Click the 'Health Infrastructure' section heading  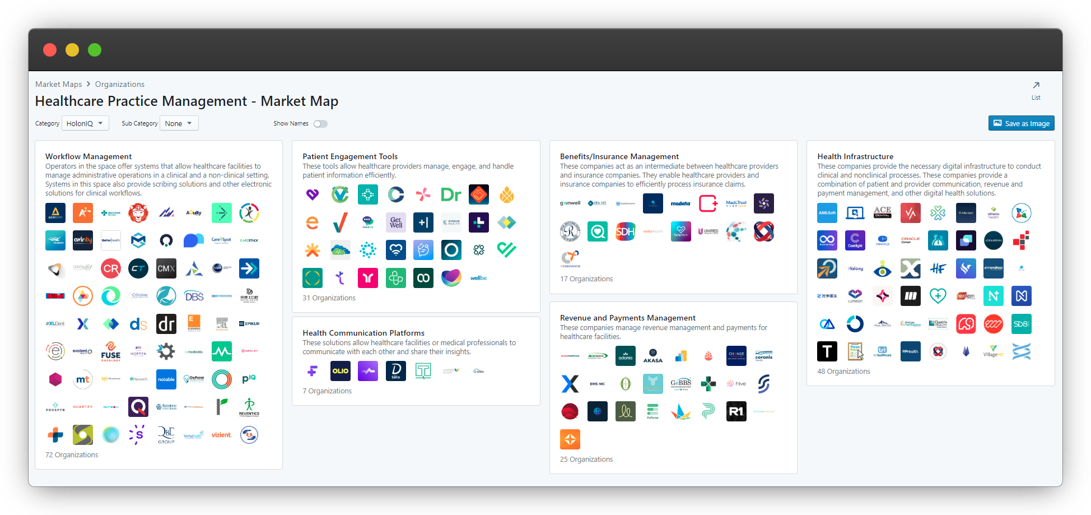tap(855, 156)
